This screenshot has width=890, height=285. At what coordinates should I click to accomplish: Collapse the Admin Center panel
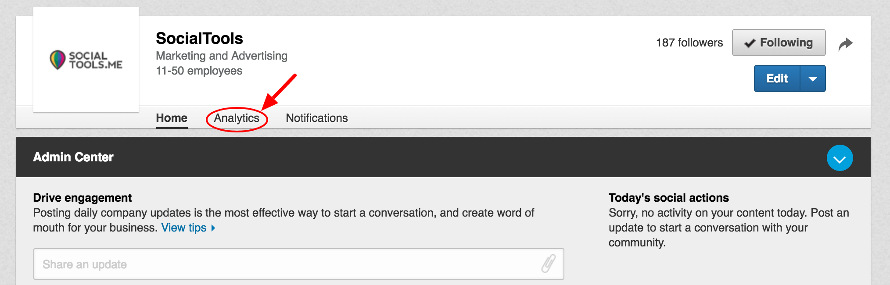tap(840, 158)
